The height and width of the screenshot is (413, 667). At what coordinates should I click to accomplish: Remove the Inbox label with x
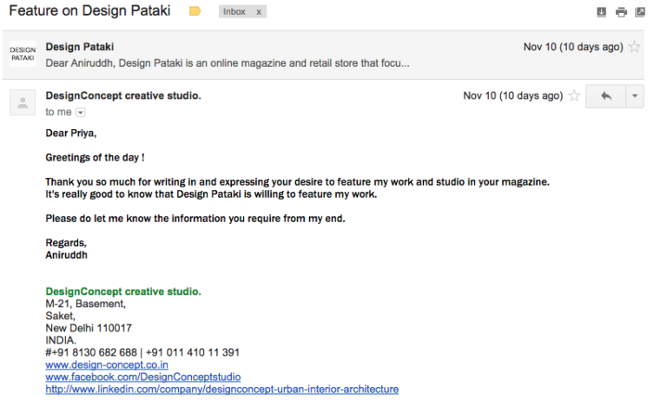(259, 12)
